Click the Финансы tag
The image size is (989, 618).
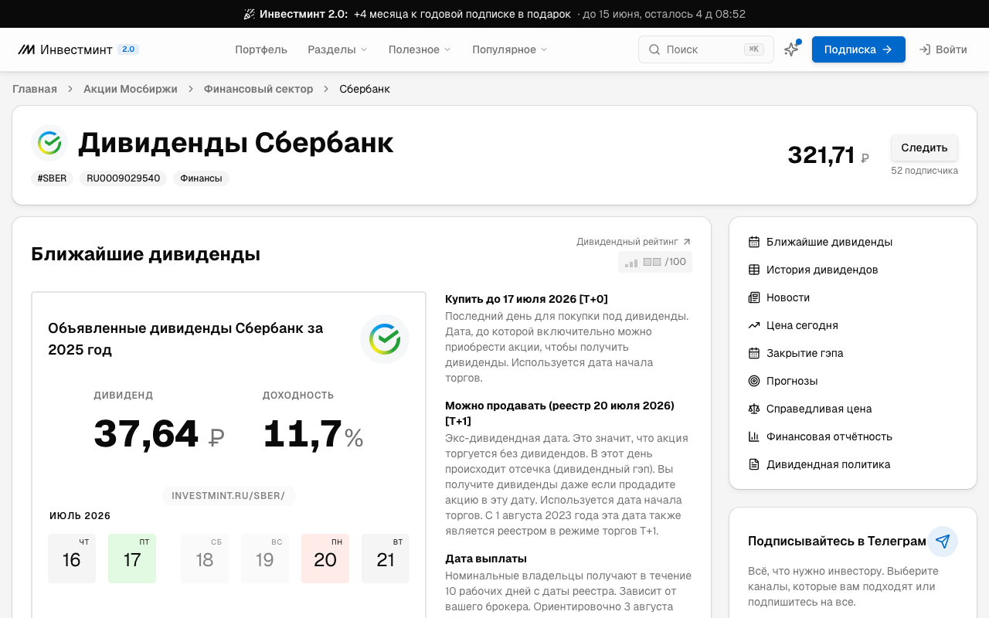201,178
